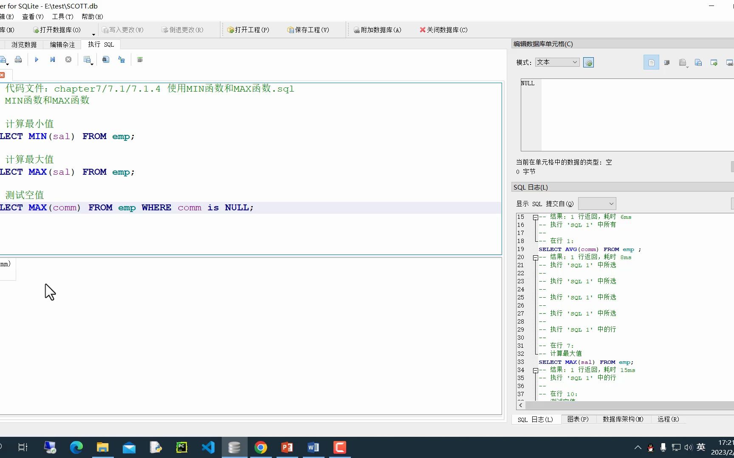
Task: Click Save Project toolbar button
Action: point(308,30)
